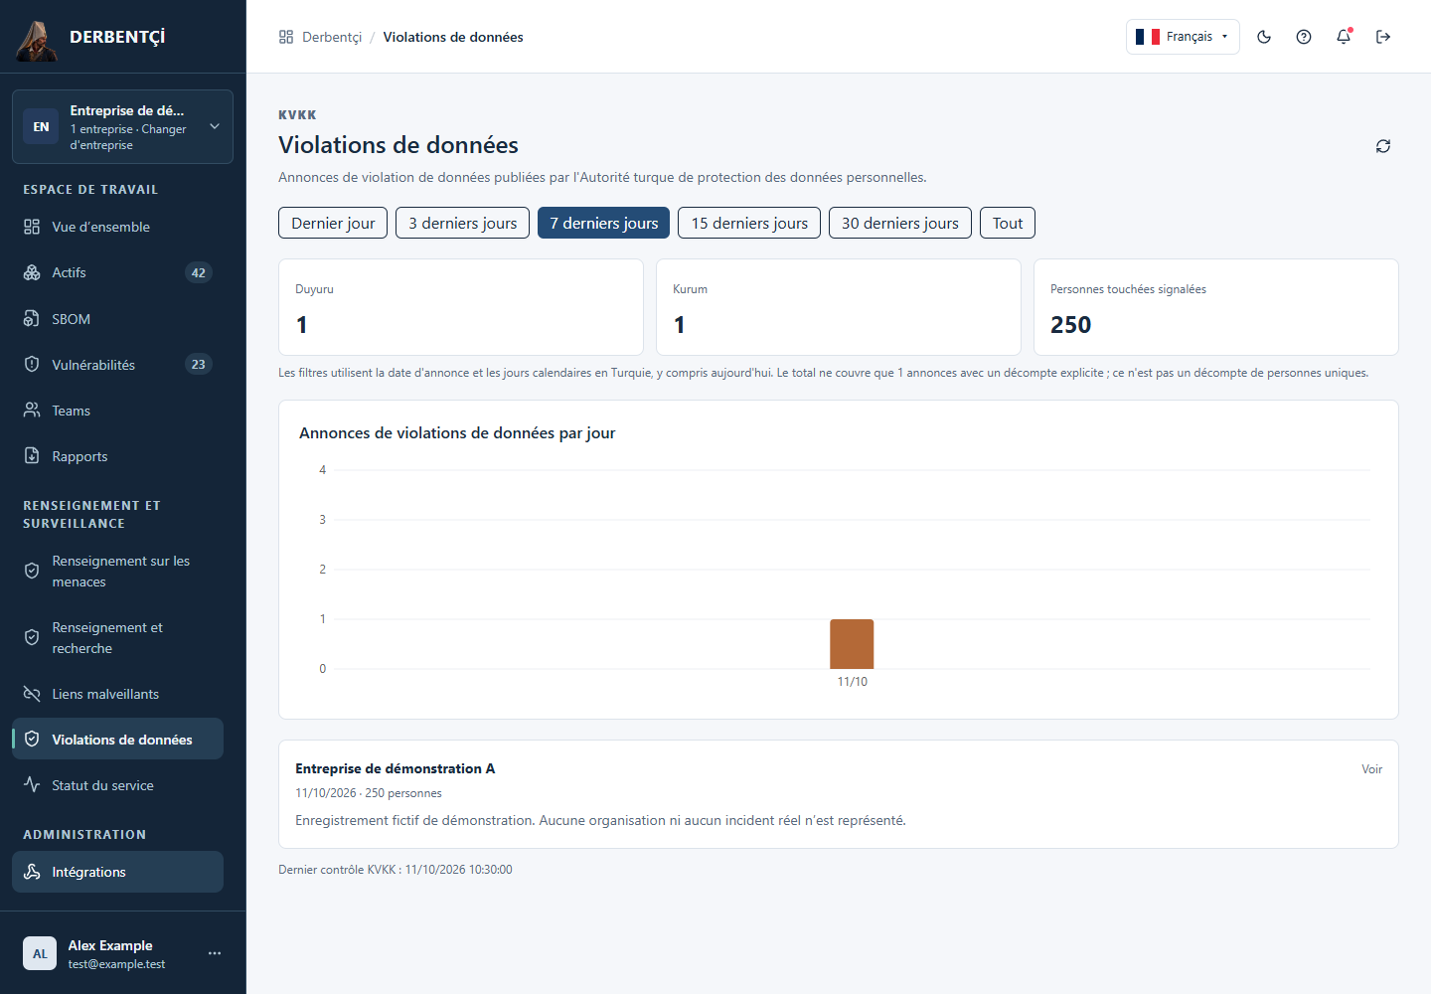Viewport: 1431px width, 994px height.
Task: Click Voir link on Entreprise de démonstration A
Action: [x=1371, y=769]
